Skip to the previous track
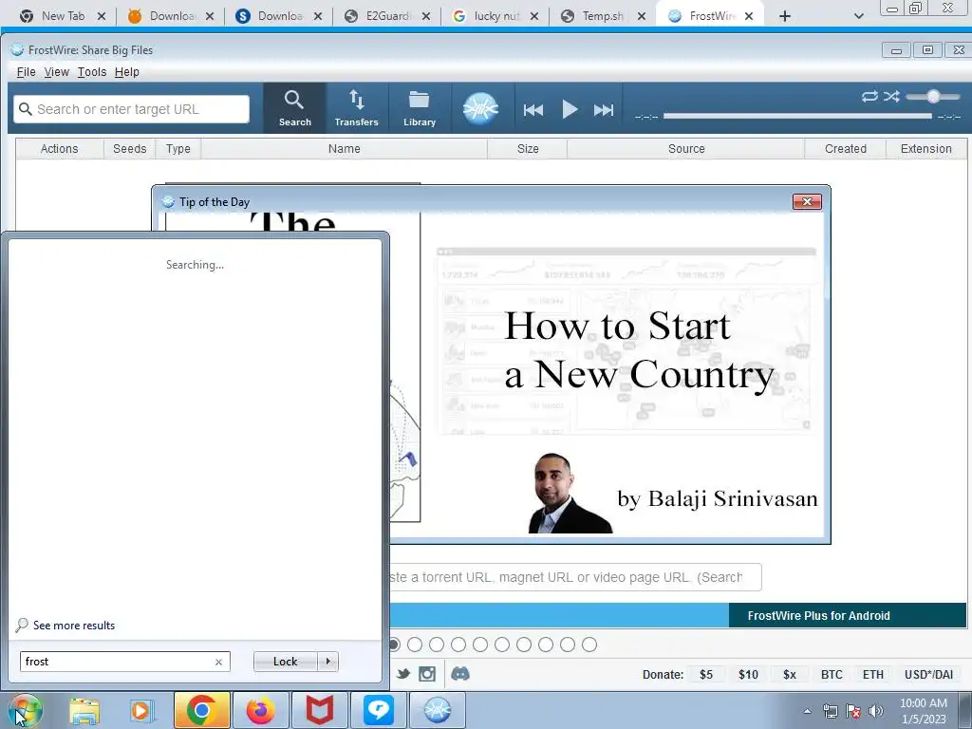Viewport: 972px width, 729px height. (x=533, y=110)
